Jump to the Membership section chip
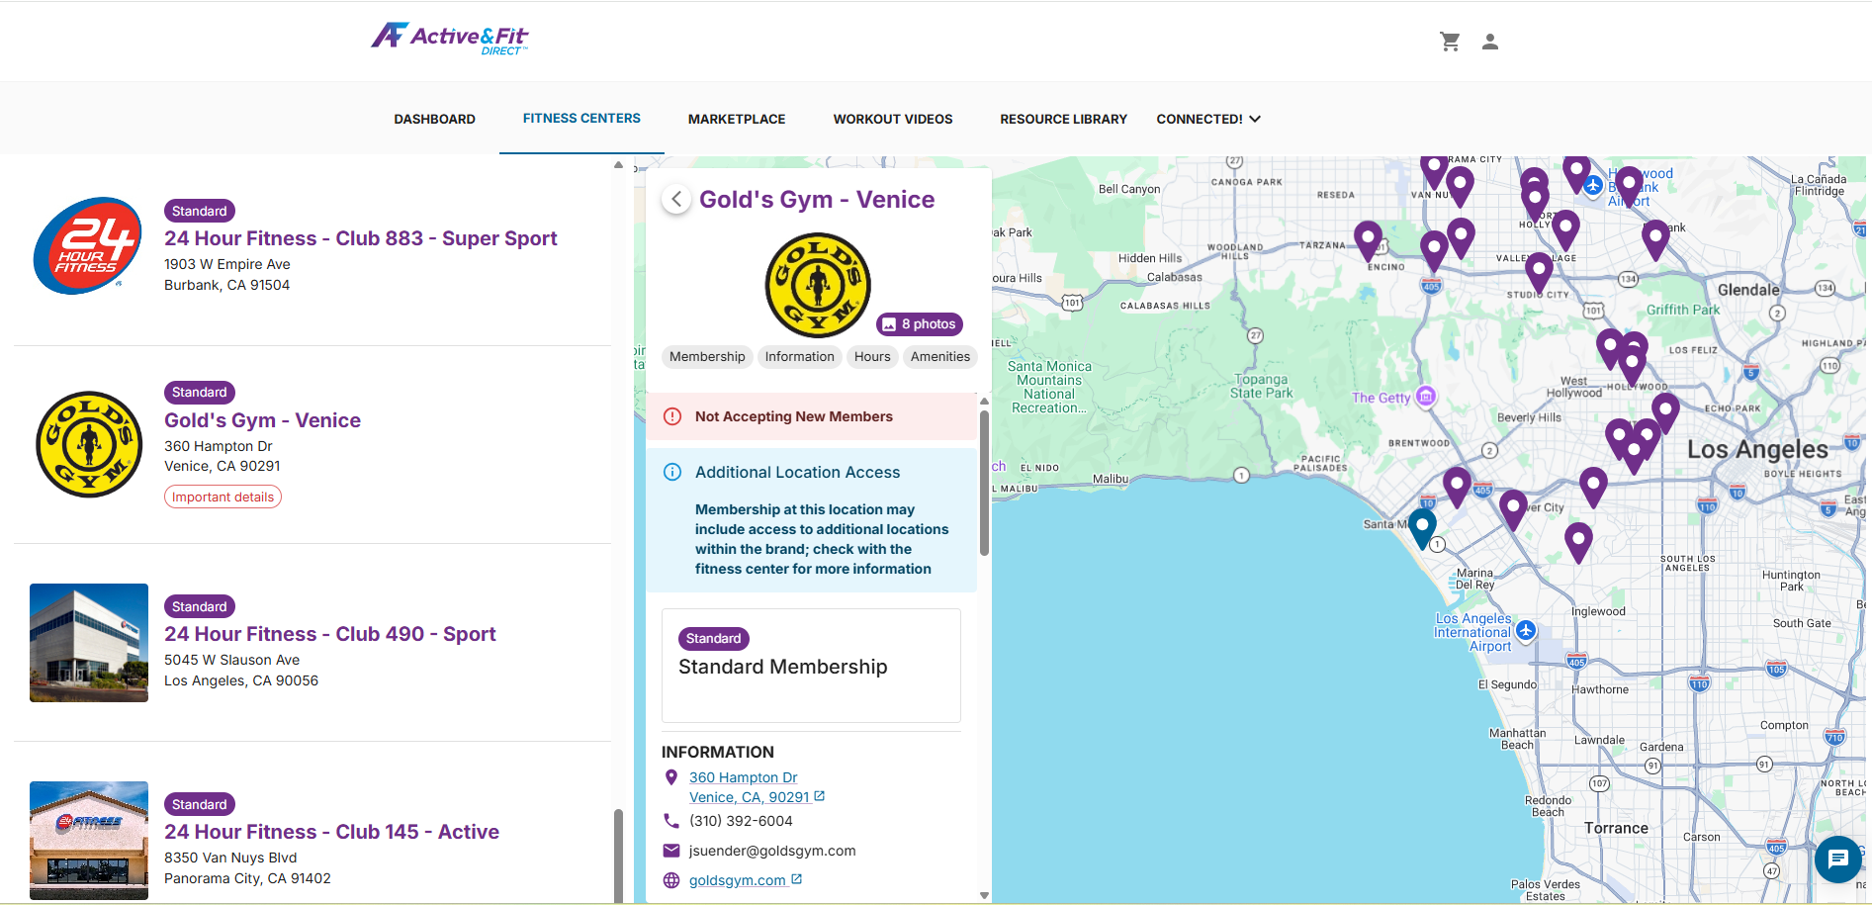Image resolution: width=1872 pixels, height=905 pixels. click(707, 357)
